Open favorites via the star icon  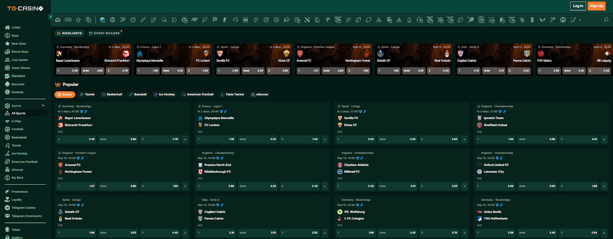78,20
